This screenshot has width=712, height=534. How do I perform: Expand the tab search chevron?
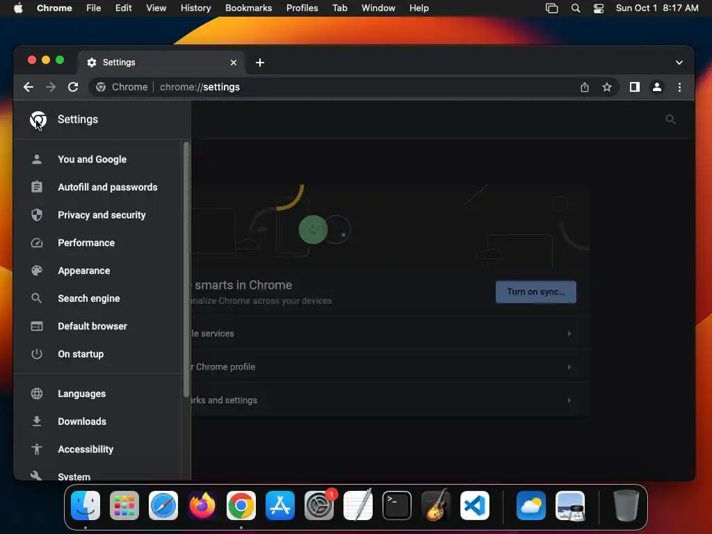(x=679, y=63)
